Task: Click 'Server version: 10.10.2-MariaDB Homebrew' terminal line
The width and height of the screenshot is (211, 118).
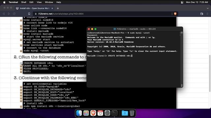Action: tap(110, 42)
